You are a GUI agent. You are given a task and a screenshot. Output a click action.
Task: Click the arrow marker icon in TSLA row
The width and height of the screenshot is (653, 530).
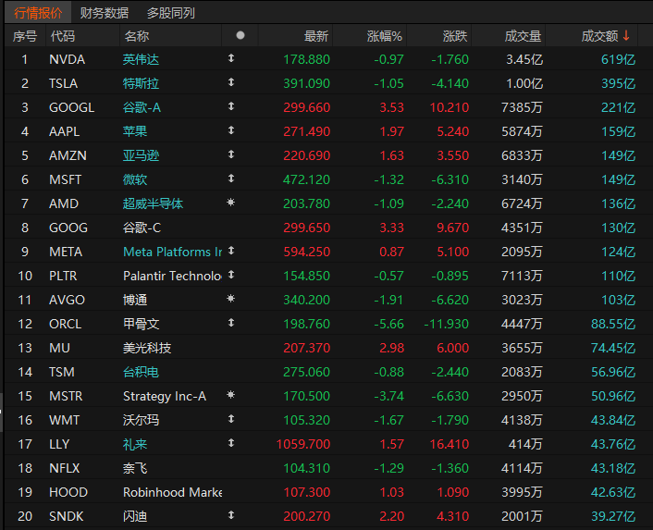(231, 82)
